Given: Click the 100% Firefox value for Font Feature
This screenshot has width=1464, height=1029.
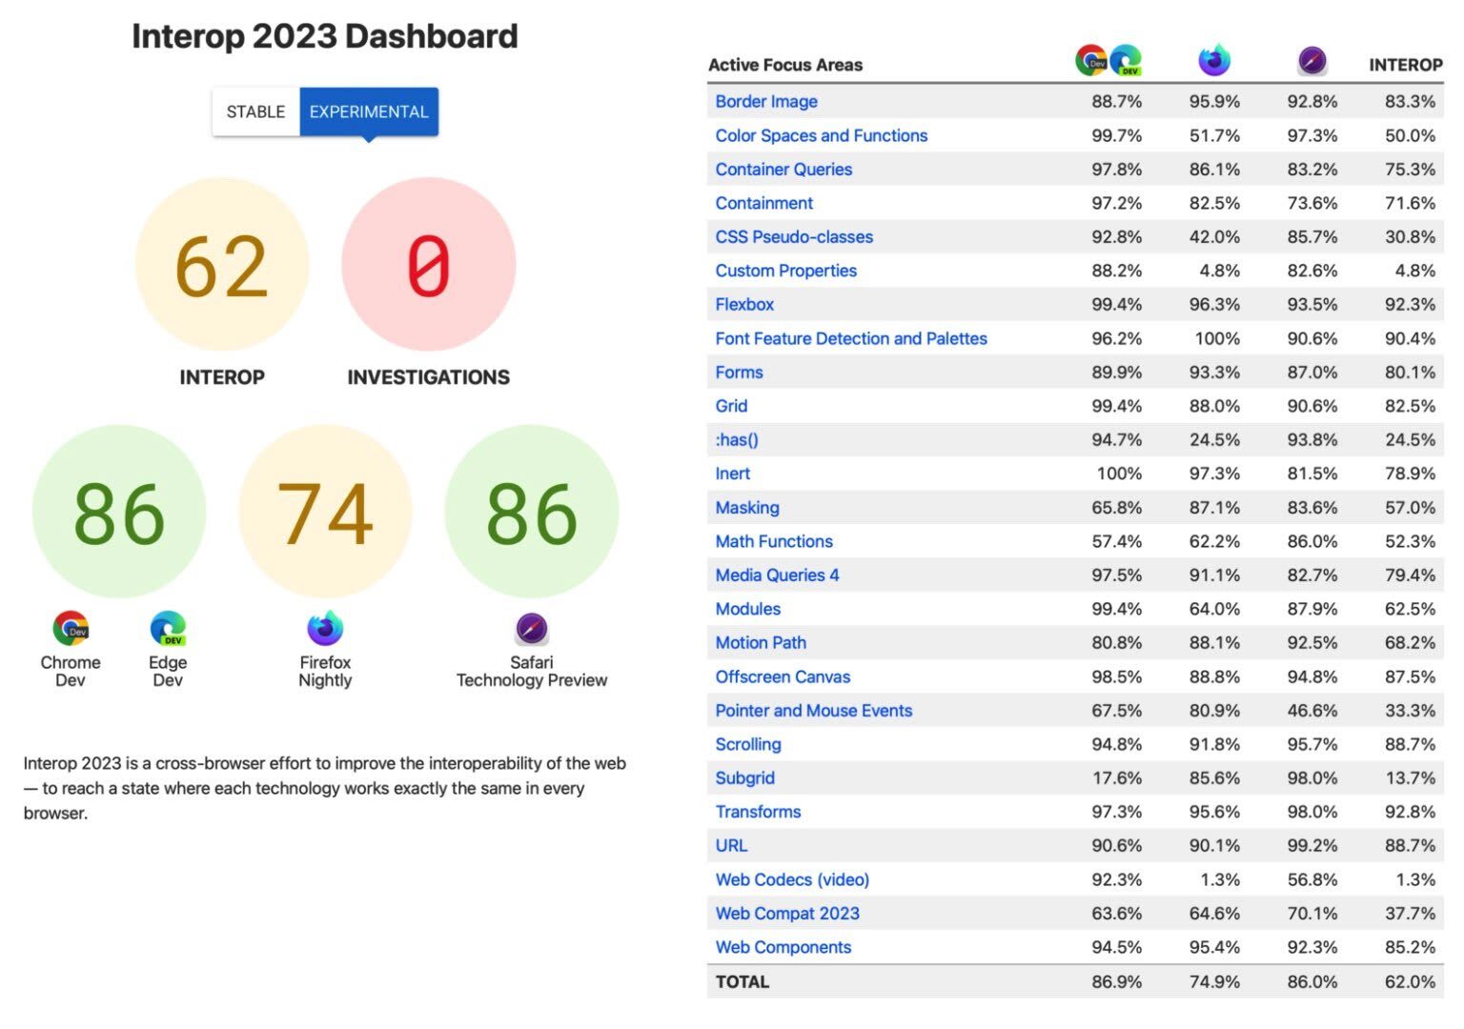Looking at the screenshot, I should click(x=1217, y=338).
